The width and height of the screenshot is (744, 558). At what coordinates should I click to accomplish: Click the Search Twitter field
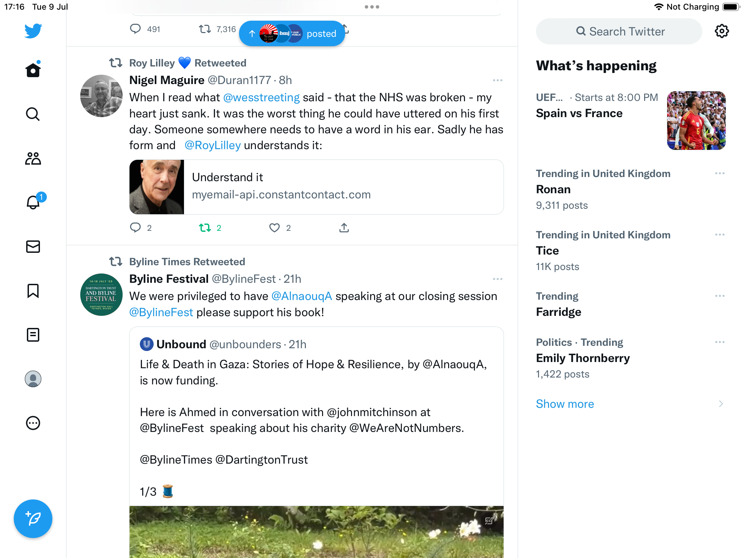(619, 31)
